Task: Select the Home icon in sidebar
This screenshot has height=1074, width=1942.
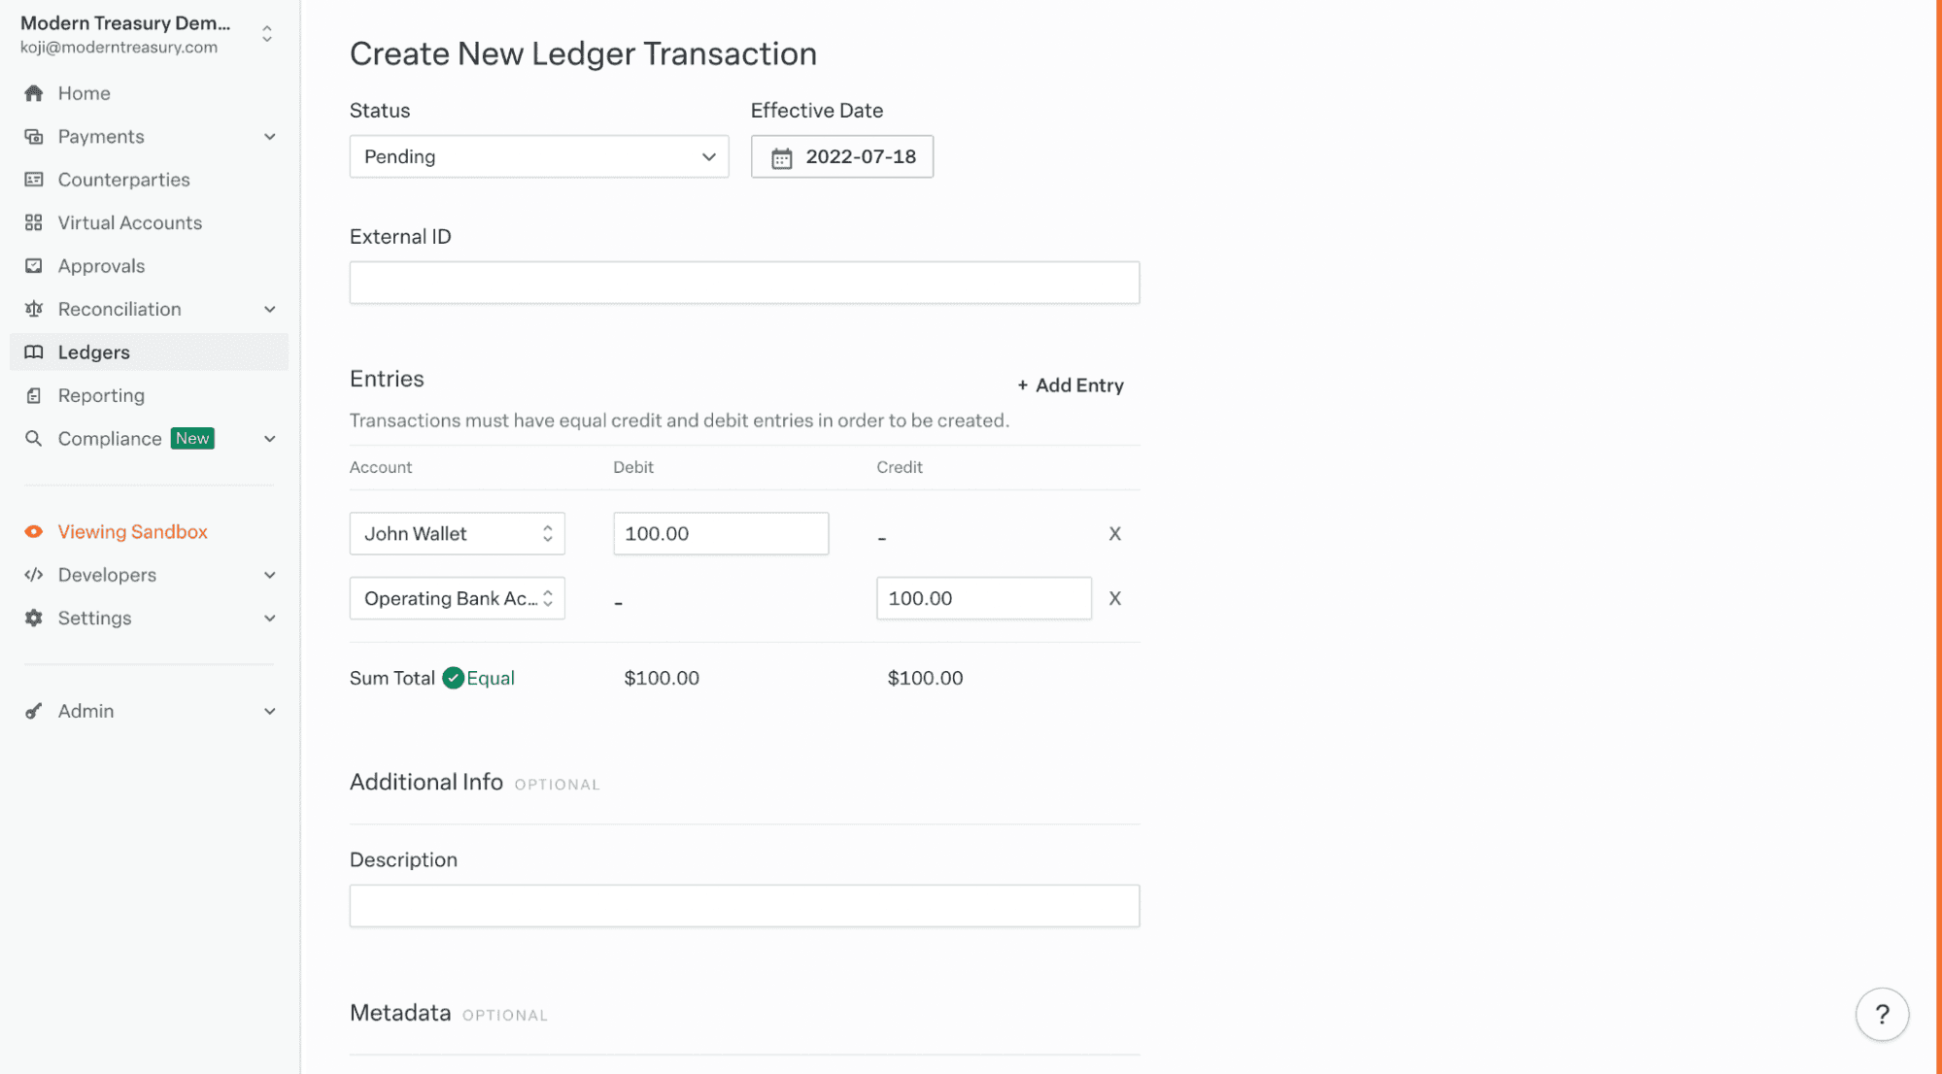Action: point(34,92)
